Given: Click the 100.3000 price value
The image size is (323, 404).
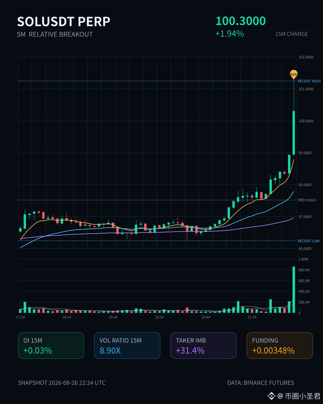Looking at the screenshot, I should (240, 21).
